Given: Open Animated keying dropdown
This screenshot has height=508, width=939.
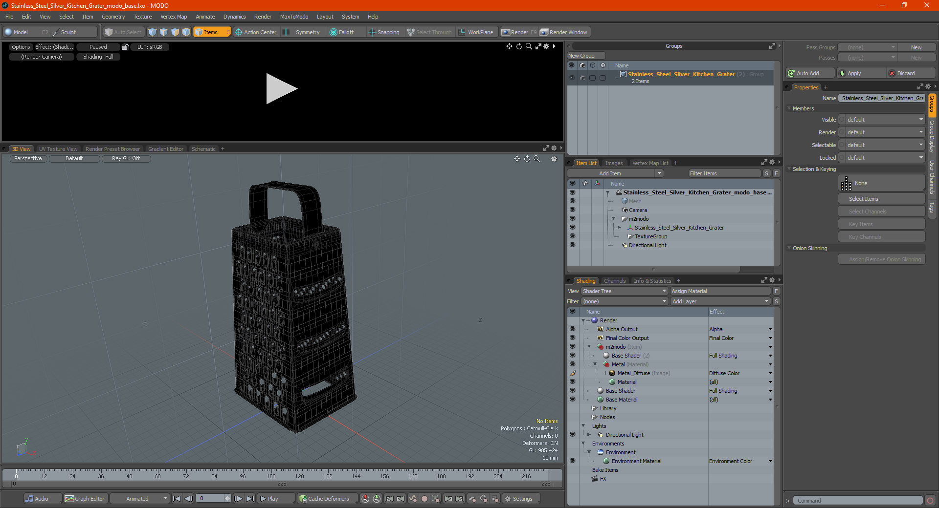Looking at the screenshot, I should pos(140,499).
